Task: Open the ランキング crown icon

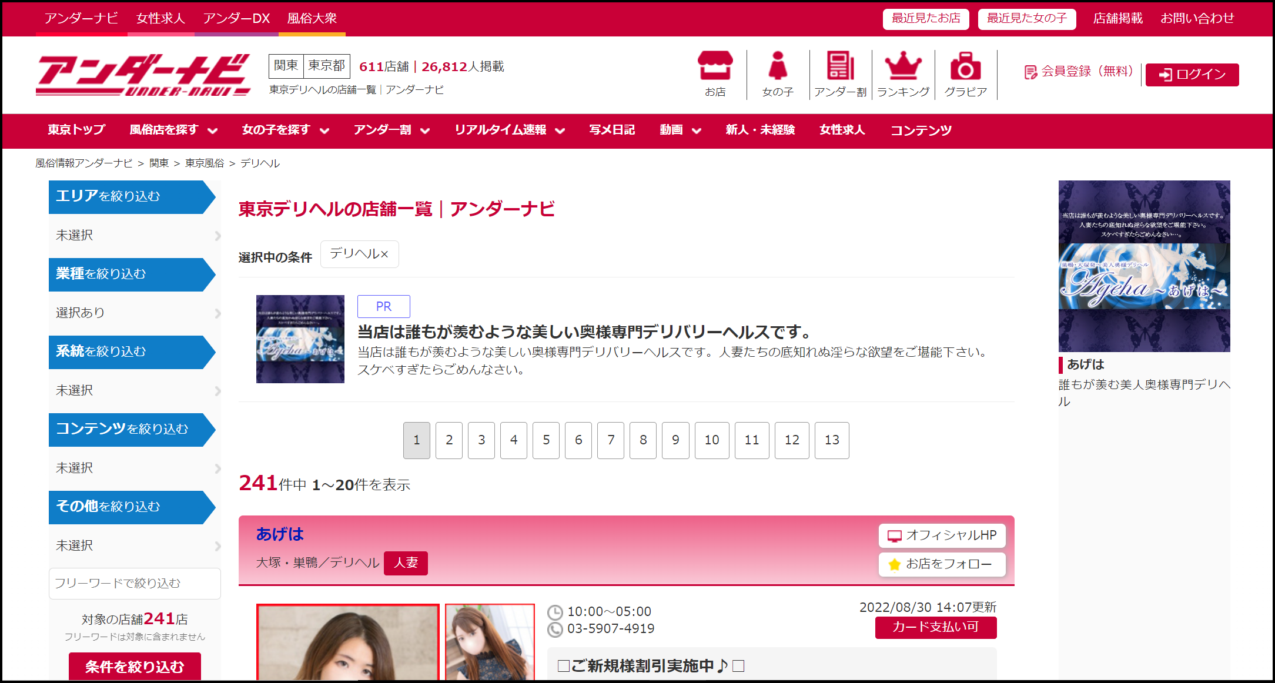Action: [903, 74]
